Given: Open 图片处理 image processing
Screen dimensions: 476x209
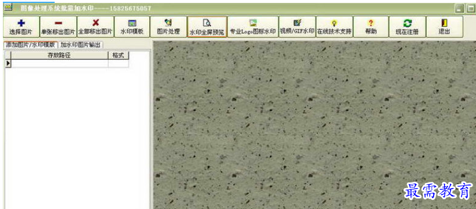Looking at the screenshot, I should click(169, 27).
